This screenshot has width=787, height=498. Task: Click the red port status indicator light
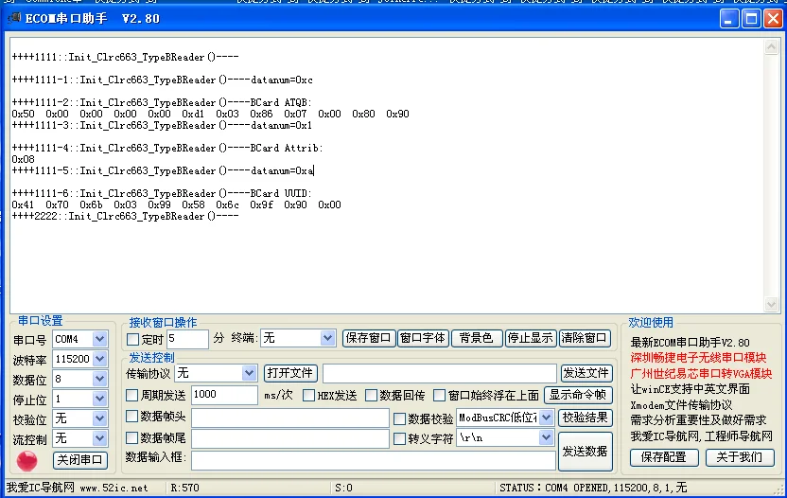click(x=27, y=461)
